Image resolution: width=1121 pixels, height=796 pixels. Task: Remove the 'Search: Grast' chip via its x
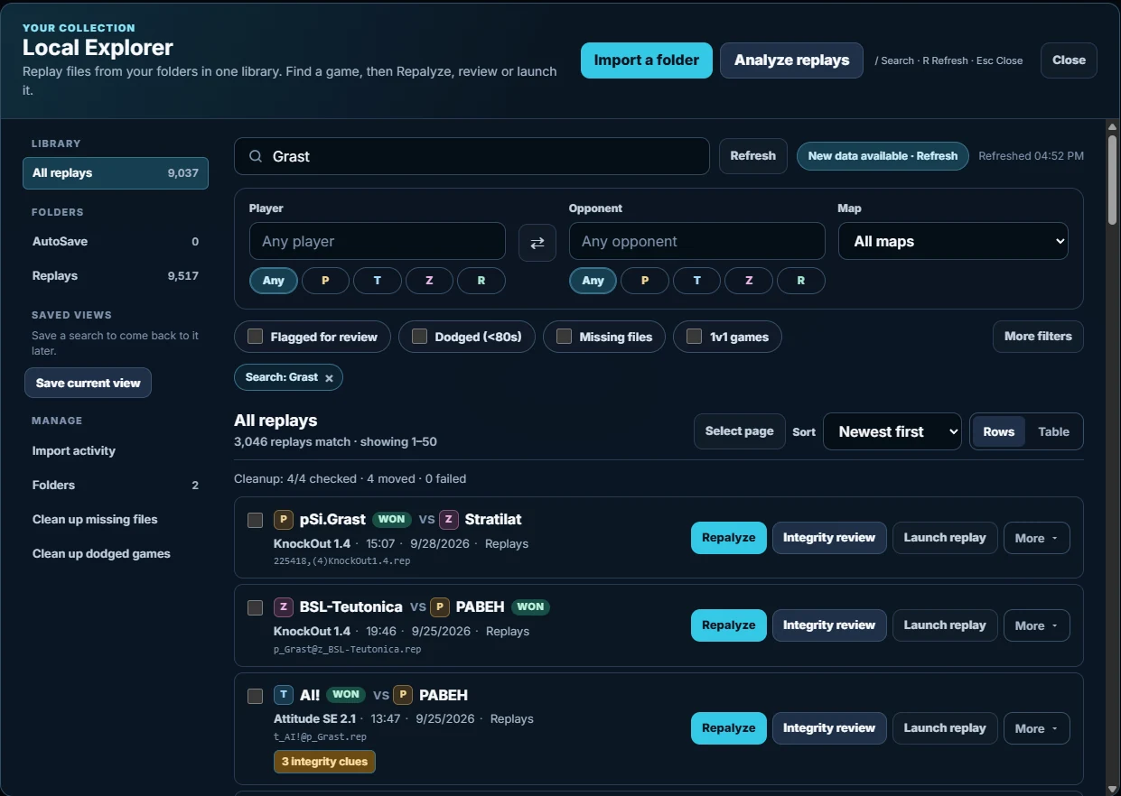coord(329,378)
